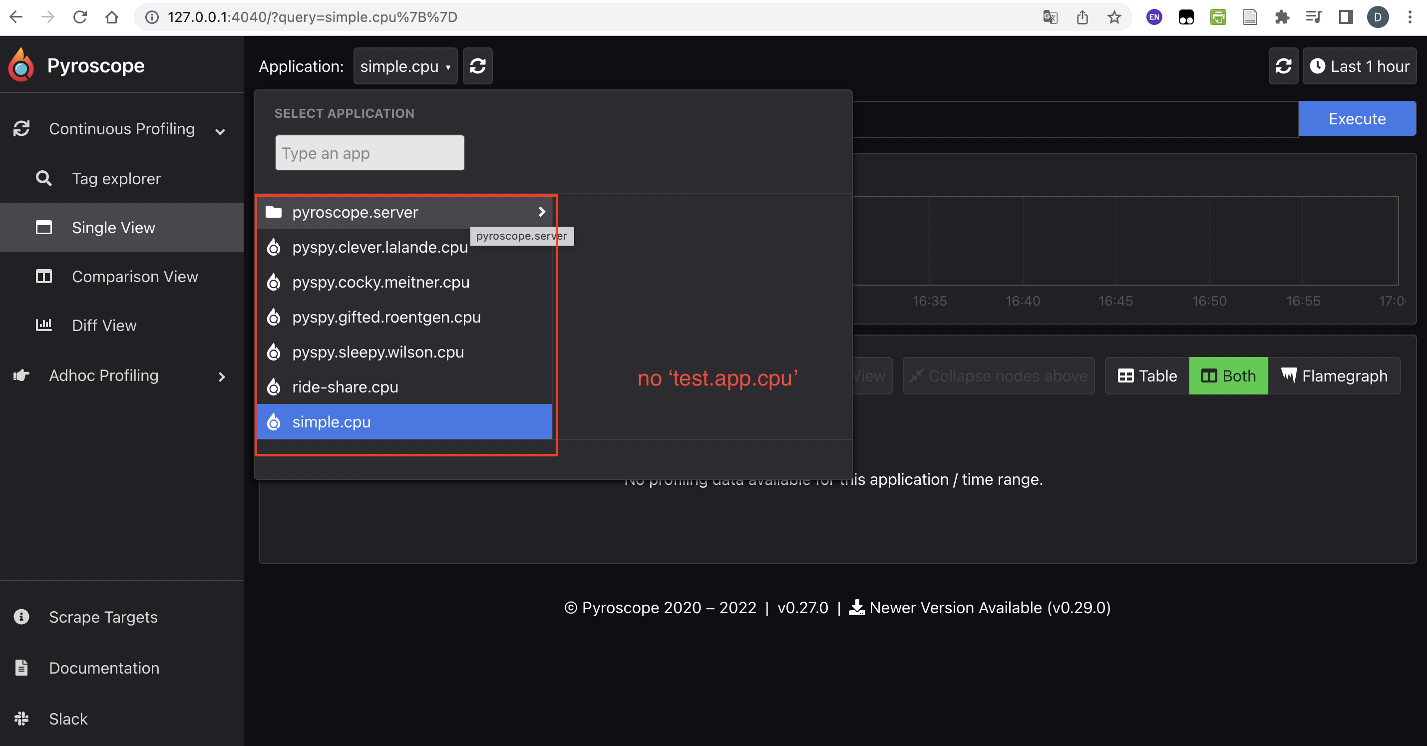Image resolution: width=1427 pixels, height=746 pixels.
Task: Click the Execute button
Action: tap(1357, 118)
